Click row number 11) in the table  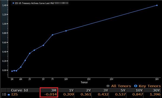(x=4, y=94)
